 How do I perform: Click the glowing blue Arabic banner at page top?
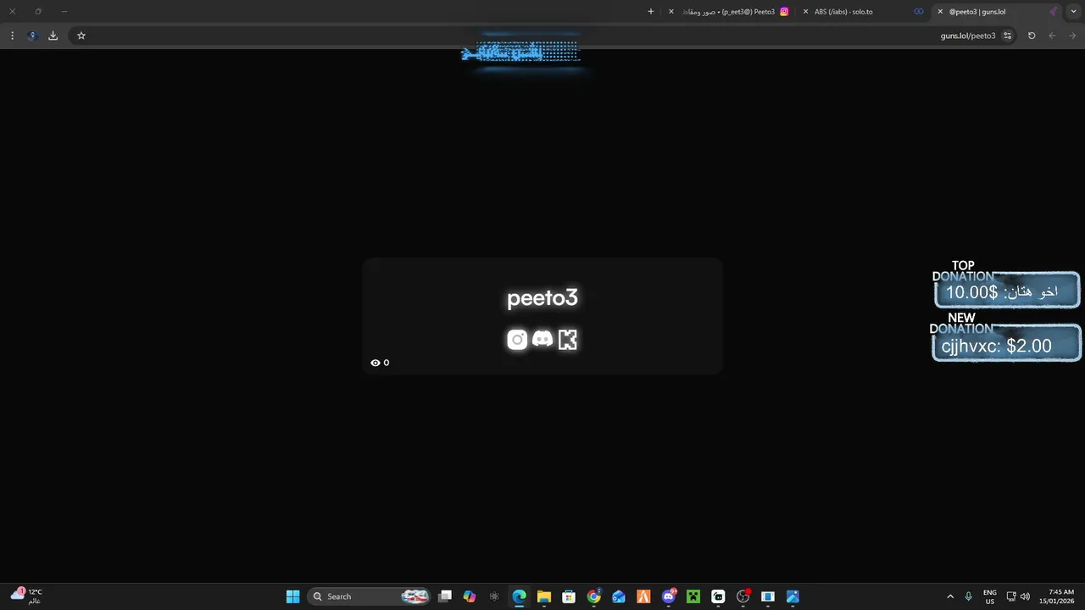click(x=521, y=53)
